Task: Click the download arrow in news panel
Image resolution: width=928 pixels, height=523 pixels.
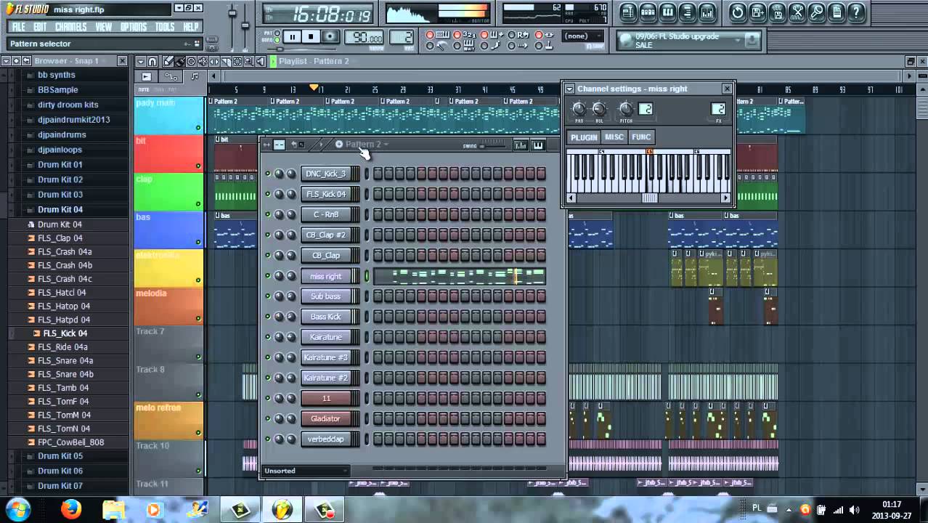Action: click(x=752, y=40)
